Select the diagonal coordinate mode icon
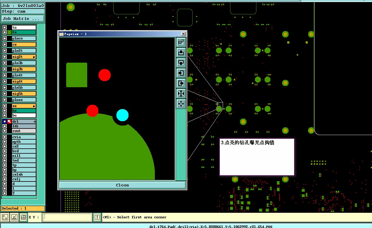 5,217
